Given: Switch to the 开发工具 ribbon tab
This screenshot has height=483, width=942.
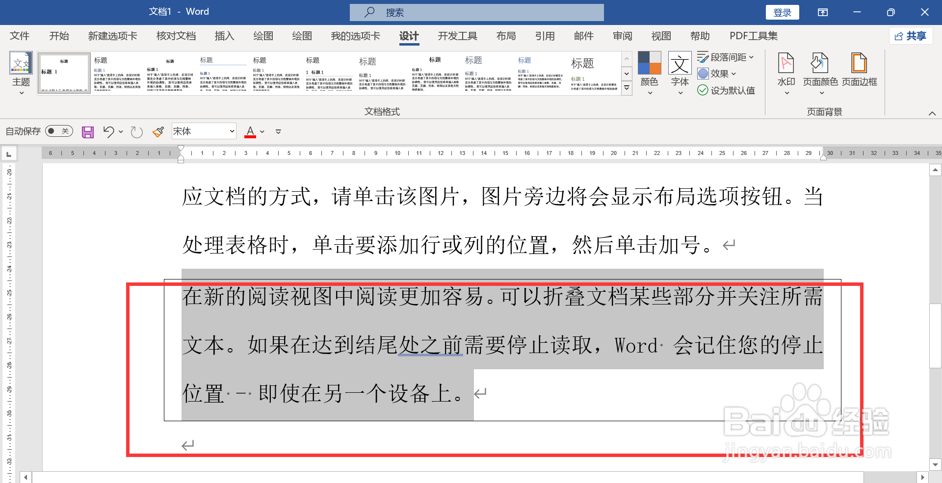Looking at the screenshot, I should [457, 36].
